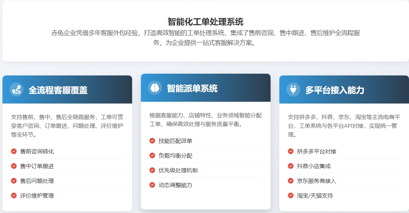Click the 全流程客服覆盖 card title
Screen dimensions: 409x213
(x=58, y=90)
